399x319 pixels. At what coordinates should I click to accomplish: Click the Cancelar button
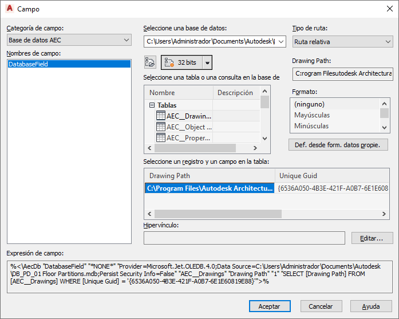coord(321,306)
